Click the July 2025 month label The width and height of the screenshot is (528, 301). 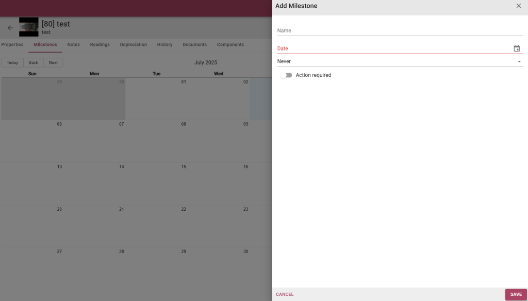pyautogui.click(x=206, y=63)
